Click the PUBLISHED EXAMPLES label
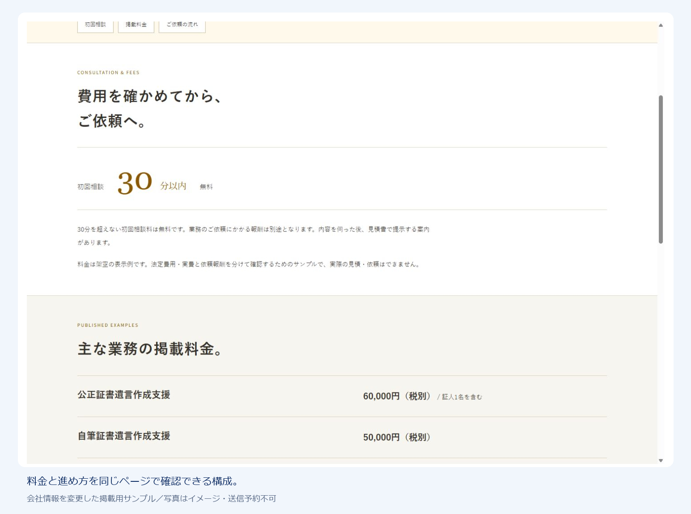Screen dimensions: 691x514 point(108,325)
